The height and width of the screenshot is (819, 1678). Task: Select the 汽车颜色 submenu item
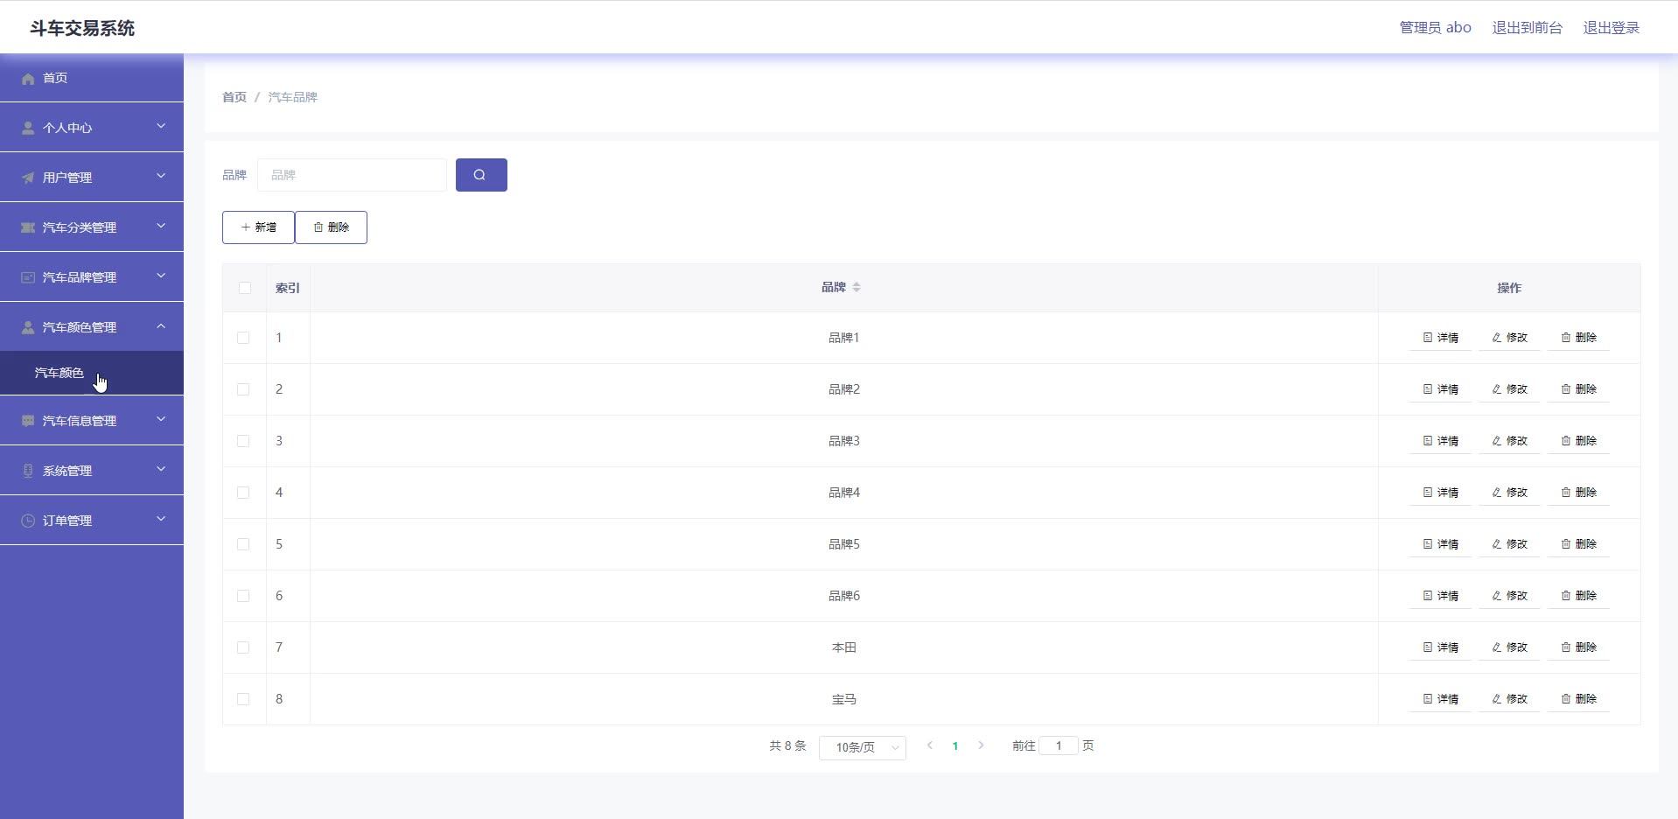tap(59, 373)
